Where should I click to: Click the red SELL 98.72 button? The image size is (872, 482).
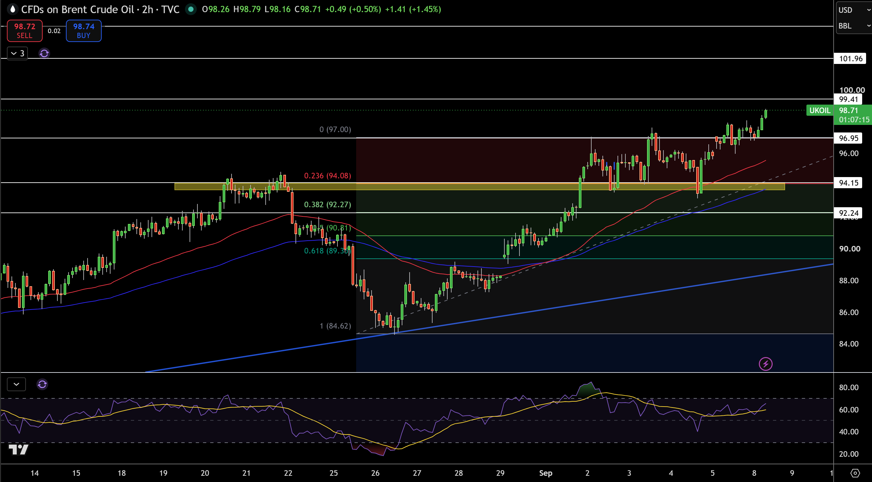coord(25,31)
